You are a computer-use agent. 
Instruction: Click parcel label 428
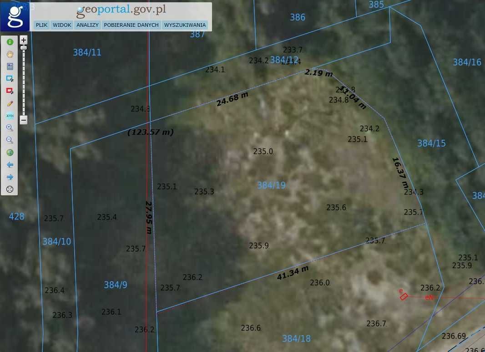17,216
